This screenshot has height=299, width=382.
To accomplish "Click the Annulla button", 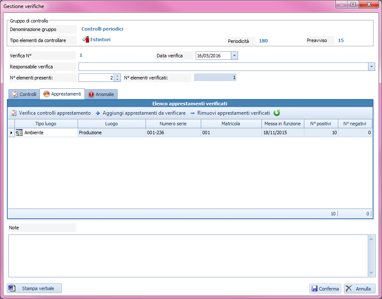I will point(360,288).
